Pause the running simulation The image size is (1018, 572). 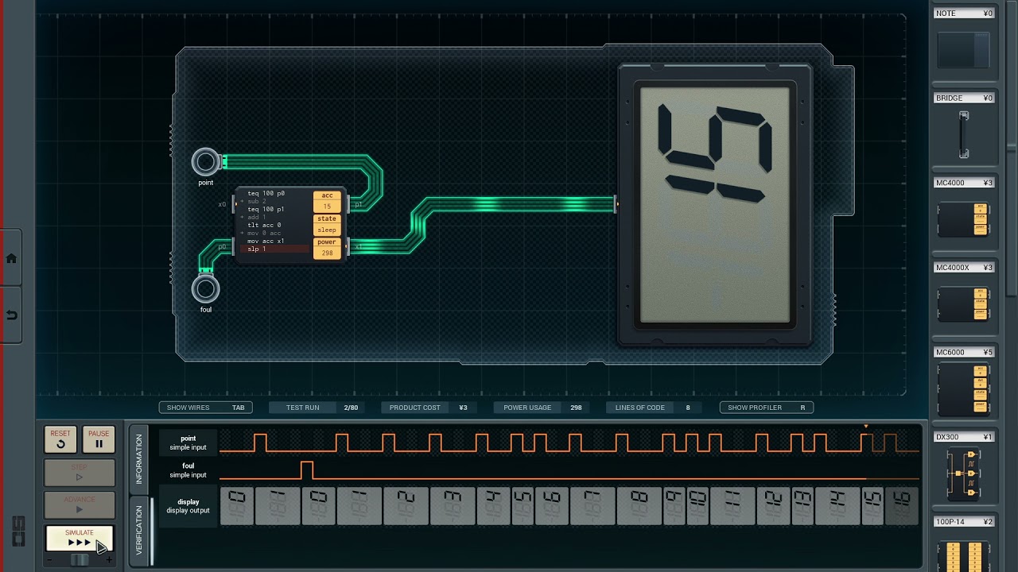tap(99, 439)
